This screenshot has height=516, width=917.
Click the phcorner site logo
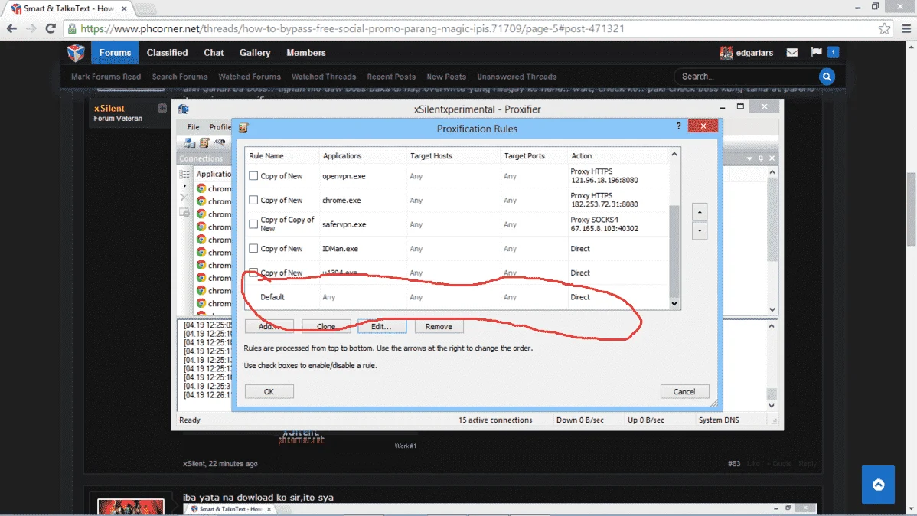(x=76, y=53)
